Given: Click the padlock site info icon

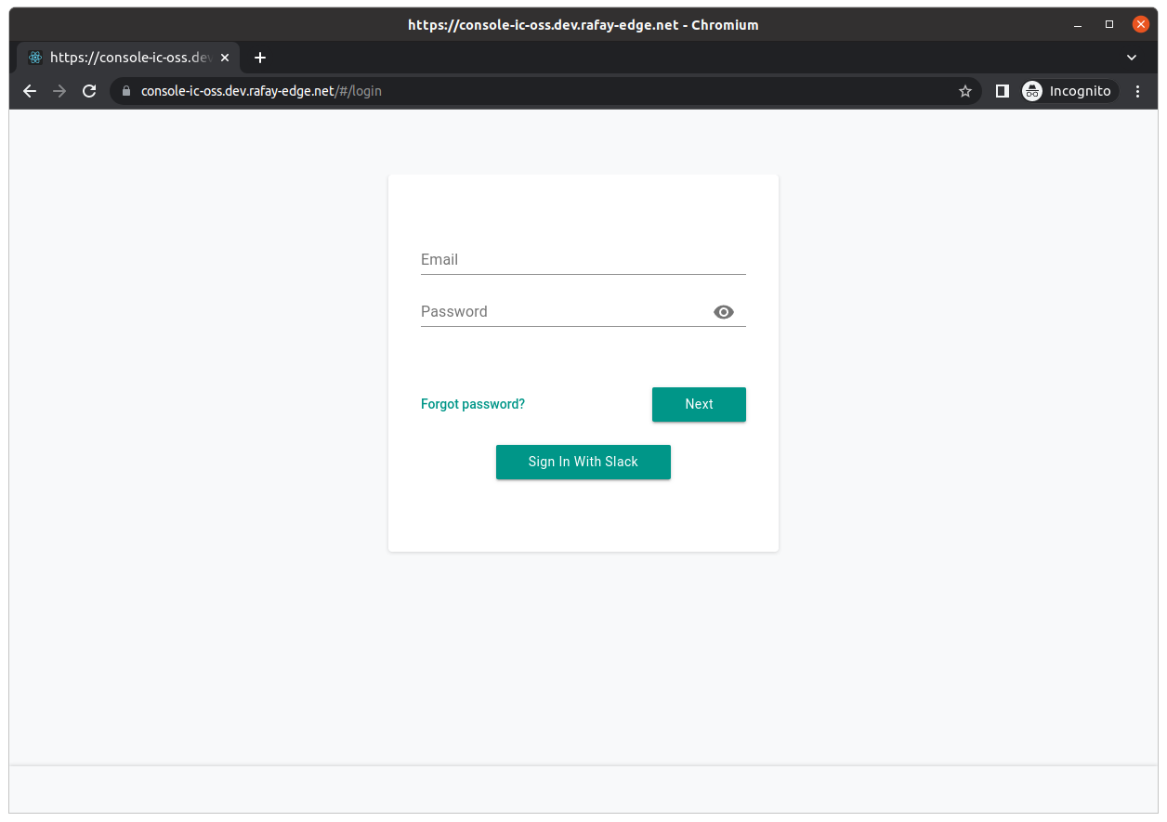Looking at the screenshot, I should (x=126, y=91).
